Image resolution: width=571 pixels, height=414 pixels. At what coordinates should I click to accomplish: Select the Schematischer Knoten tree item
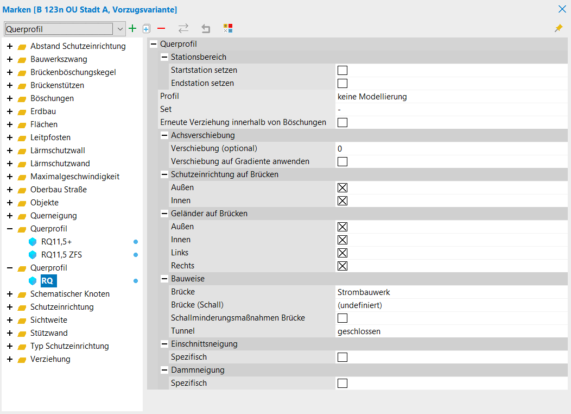click(69, 294)
